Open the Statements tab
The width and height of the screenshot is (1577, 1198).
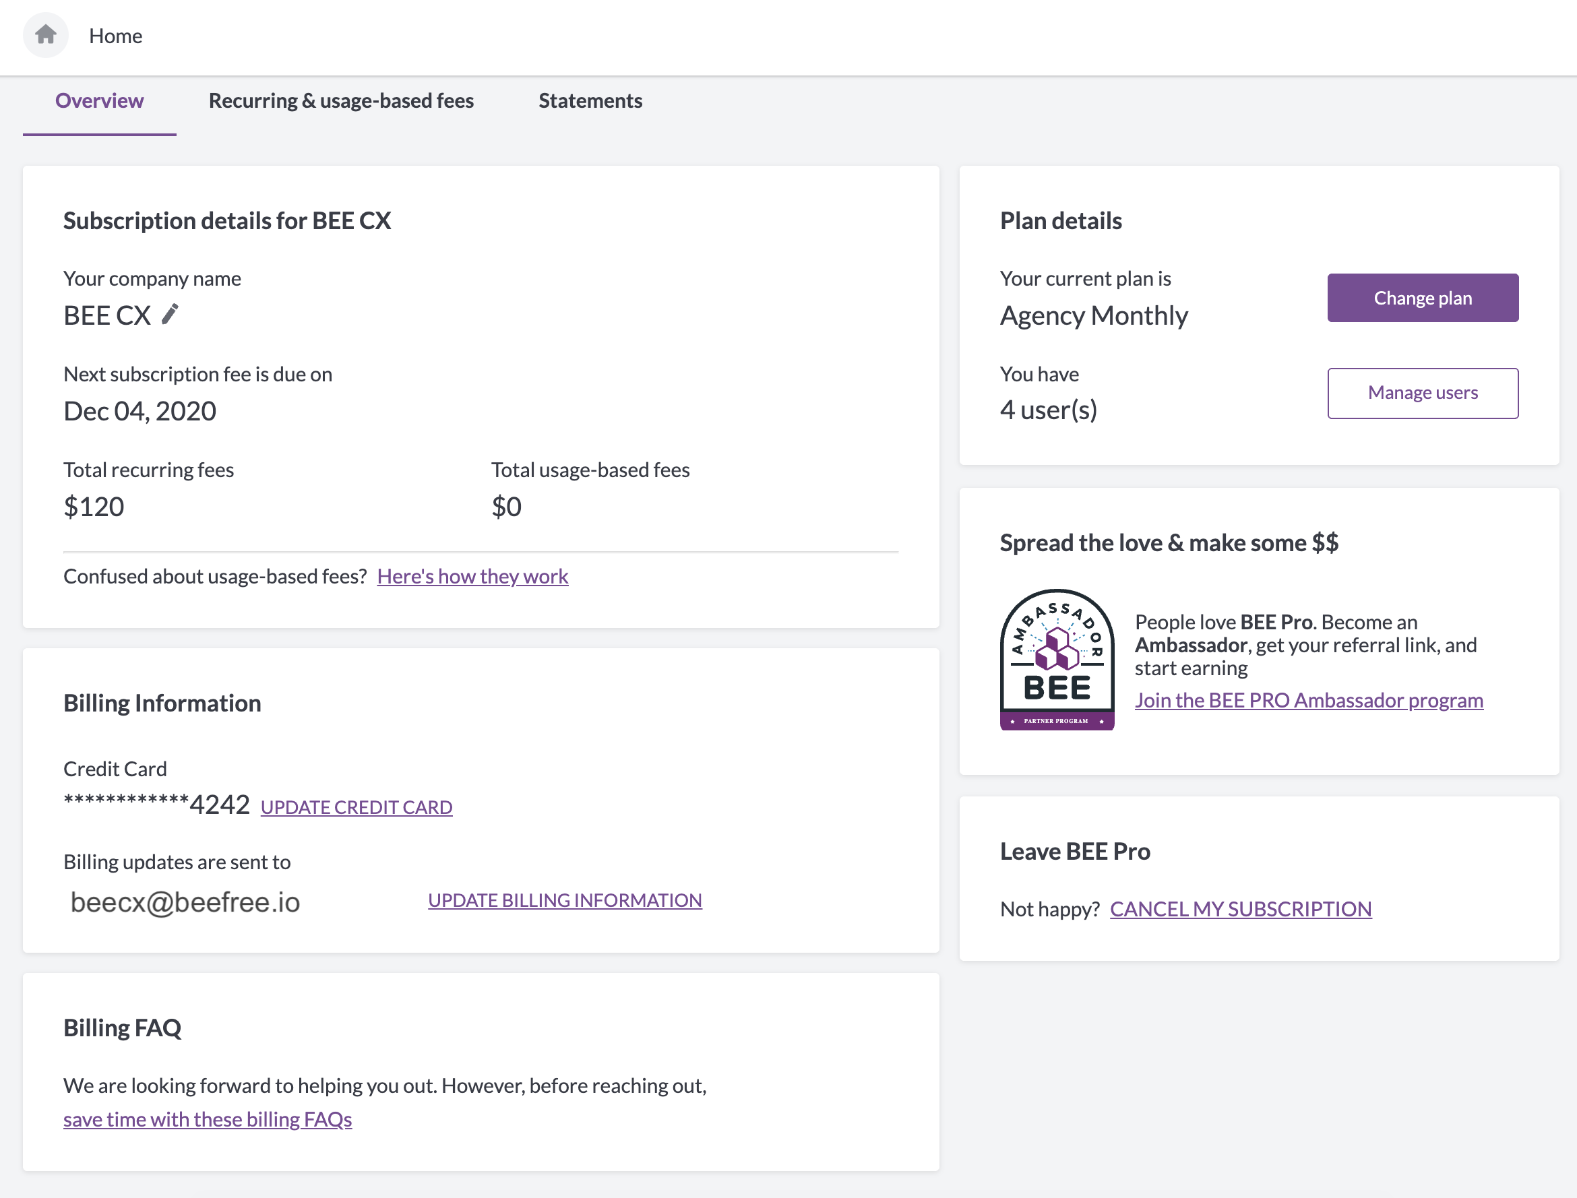(x=590, y=100)
